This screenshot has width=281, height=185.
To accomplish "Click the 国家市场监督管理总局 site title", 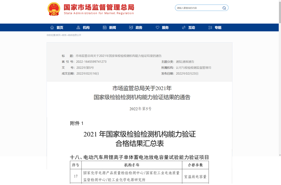I will 99,7.
